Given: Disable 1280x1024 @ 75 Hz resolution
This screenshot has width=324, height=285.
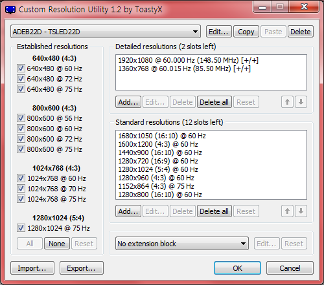Looking at the screenshot, I should [21, 228].
